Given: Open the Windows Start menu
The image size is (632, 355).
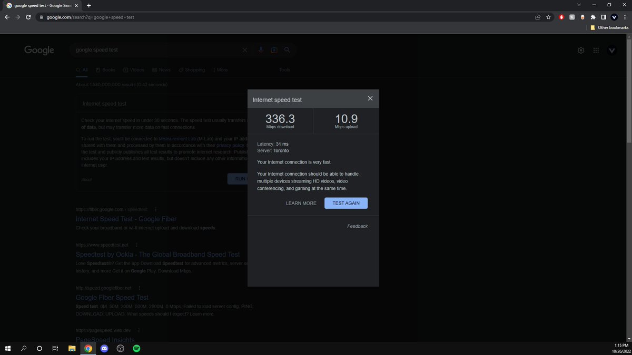Looking at the screenshot, I should [8, 348].
